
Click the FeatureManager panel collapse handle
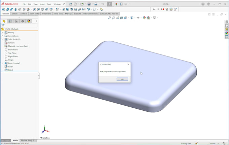39,75
